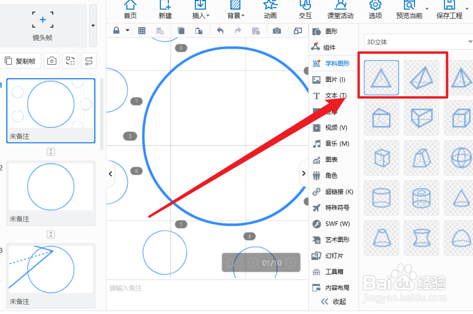Image resolution: width=473 pixels, height=314 pixels.
Task: Take a canvas snapshot with camera icon
Action: click(277, 31)
